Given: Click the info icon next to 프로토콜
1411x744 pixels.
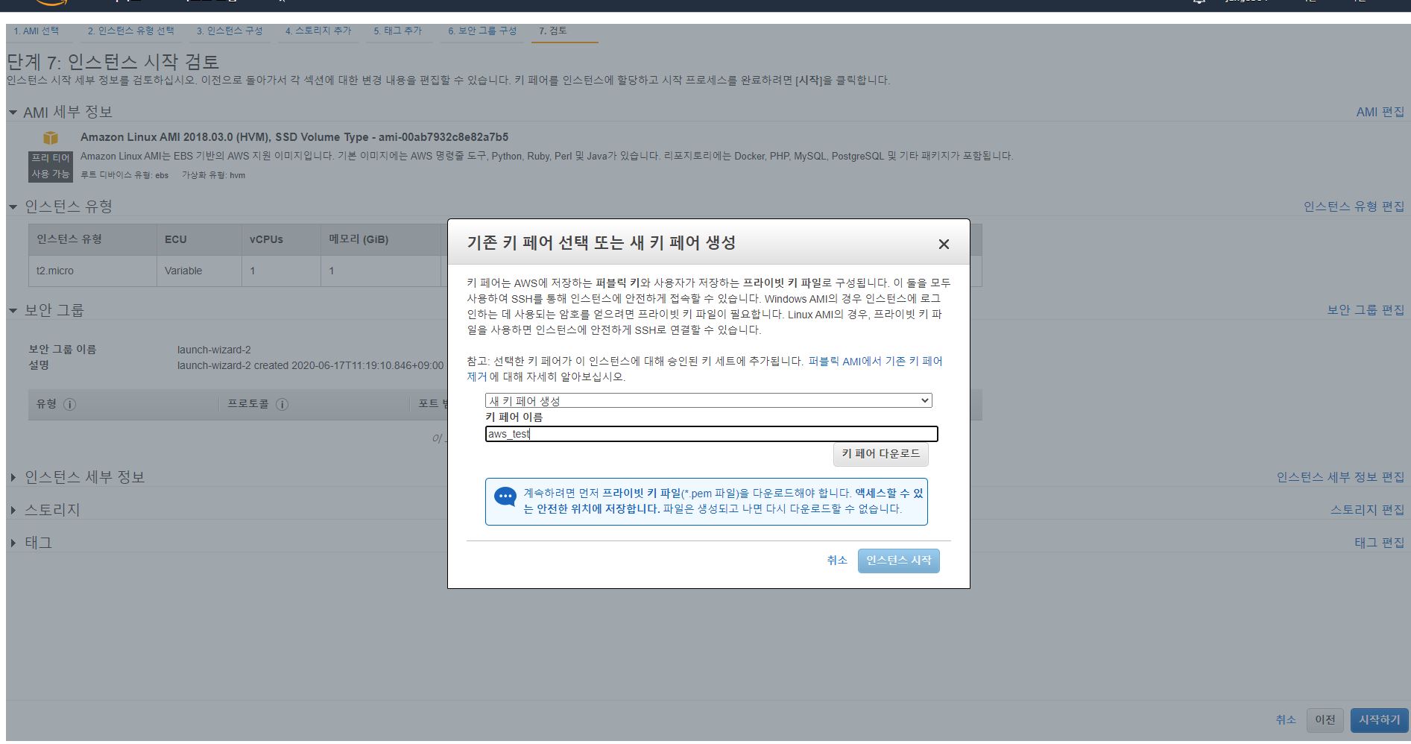Looking at the screenshot, I should (x=282, y=404).
